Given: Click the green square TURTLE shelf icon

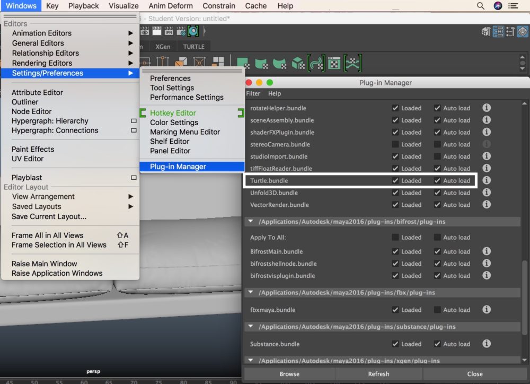Looking at the screenshot, I should pyautogui.click(x=243, y=63).
